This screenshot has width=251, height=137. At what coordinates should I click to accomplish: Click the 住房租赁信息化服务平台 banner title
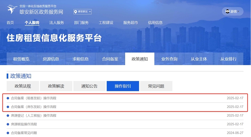coord(54,38)
